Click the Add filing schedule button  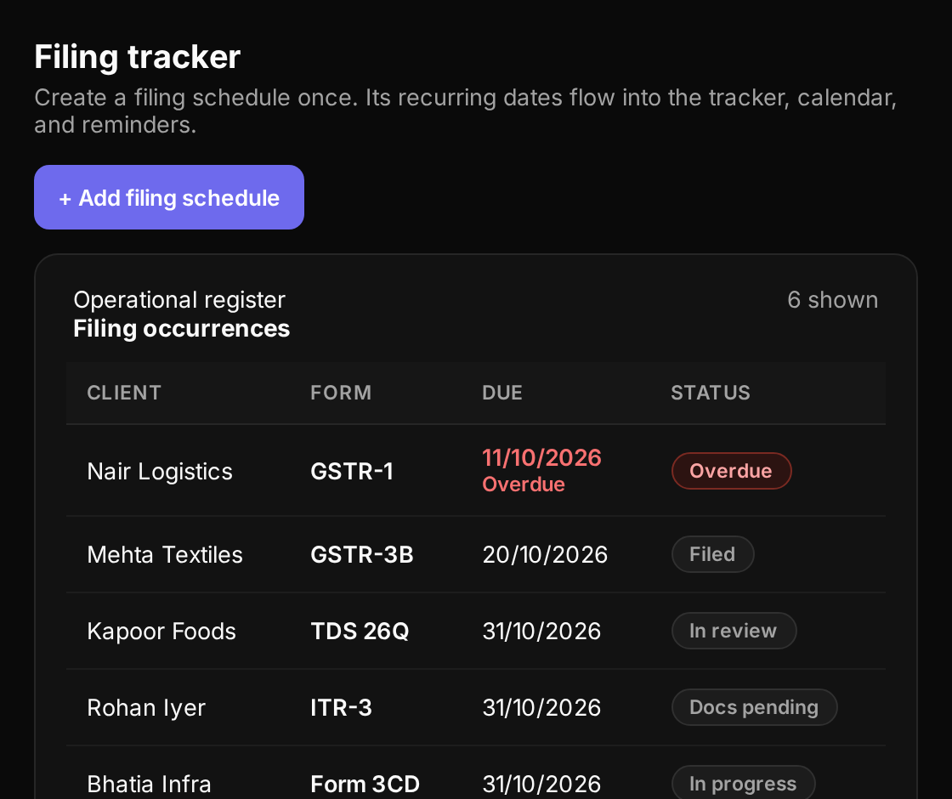[x=169, y=197]
